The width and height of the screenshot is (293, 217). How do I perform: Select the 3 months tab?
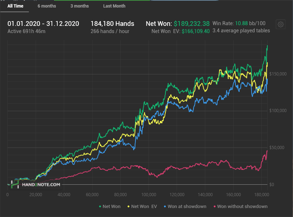click(x=80, y=6)
